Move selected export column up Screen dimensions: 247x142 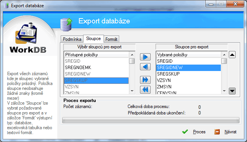[x=232, y=55]
